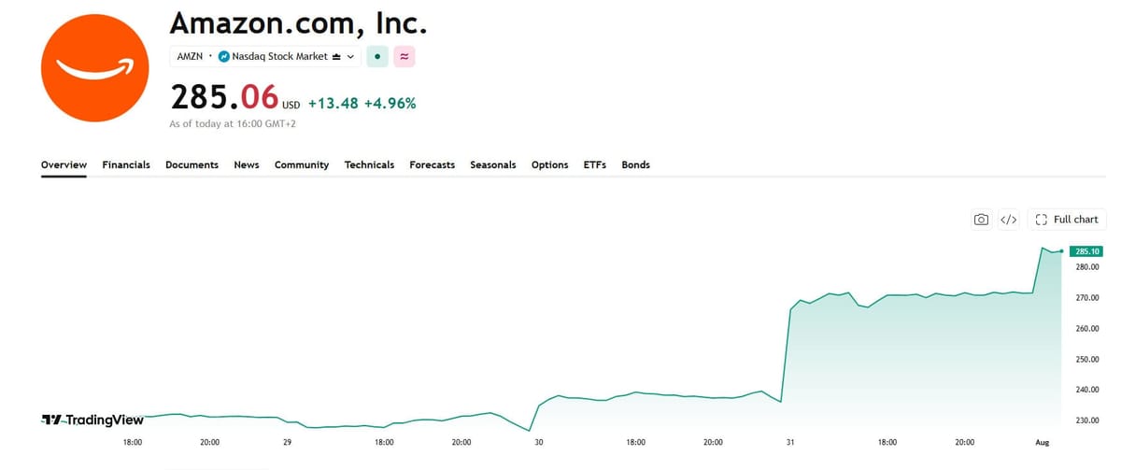1121x470 pixels.
Task: Open the AMZN Nasdaq Stock Market dropdown
Action: pos(265,57)
